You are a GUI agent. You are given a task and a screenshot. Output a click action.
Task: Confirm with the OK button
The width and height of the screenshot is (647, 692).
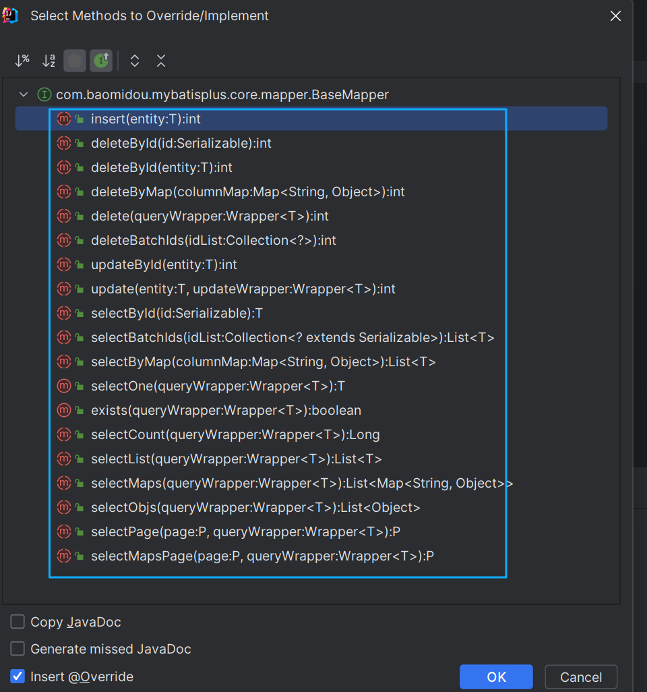[x=496, y=676]
